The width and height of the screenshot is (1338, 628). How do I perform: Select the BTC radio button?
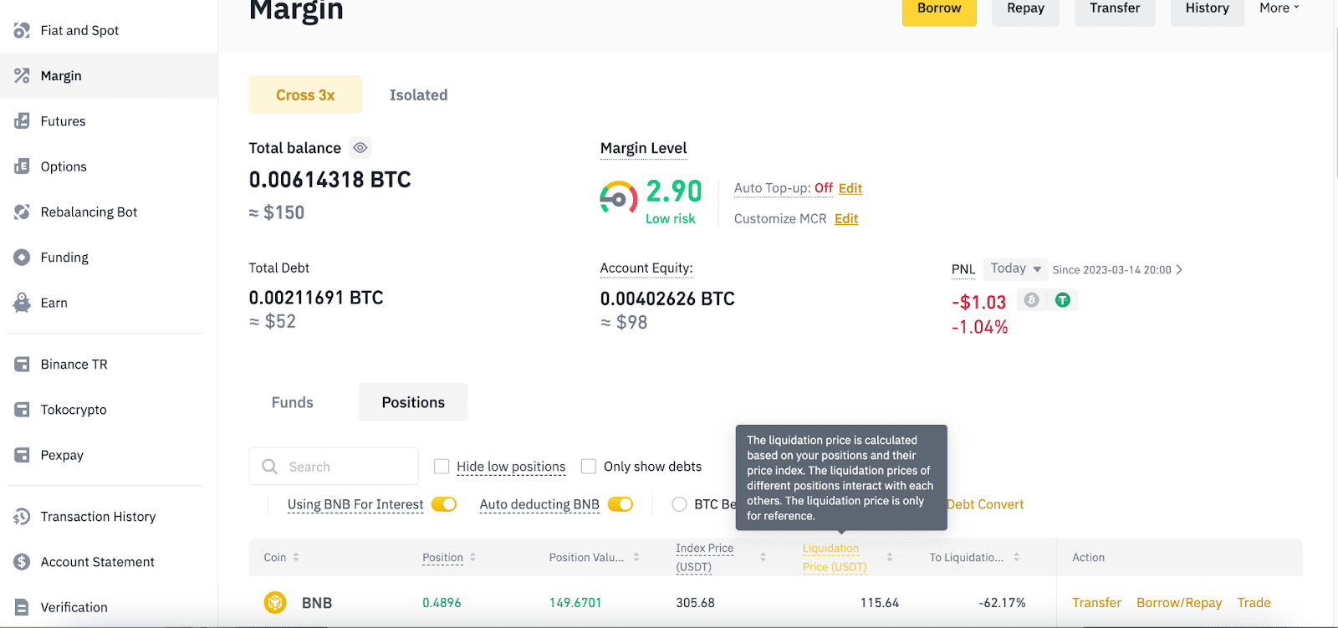[680, 504]
